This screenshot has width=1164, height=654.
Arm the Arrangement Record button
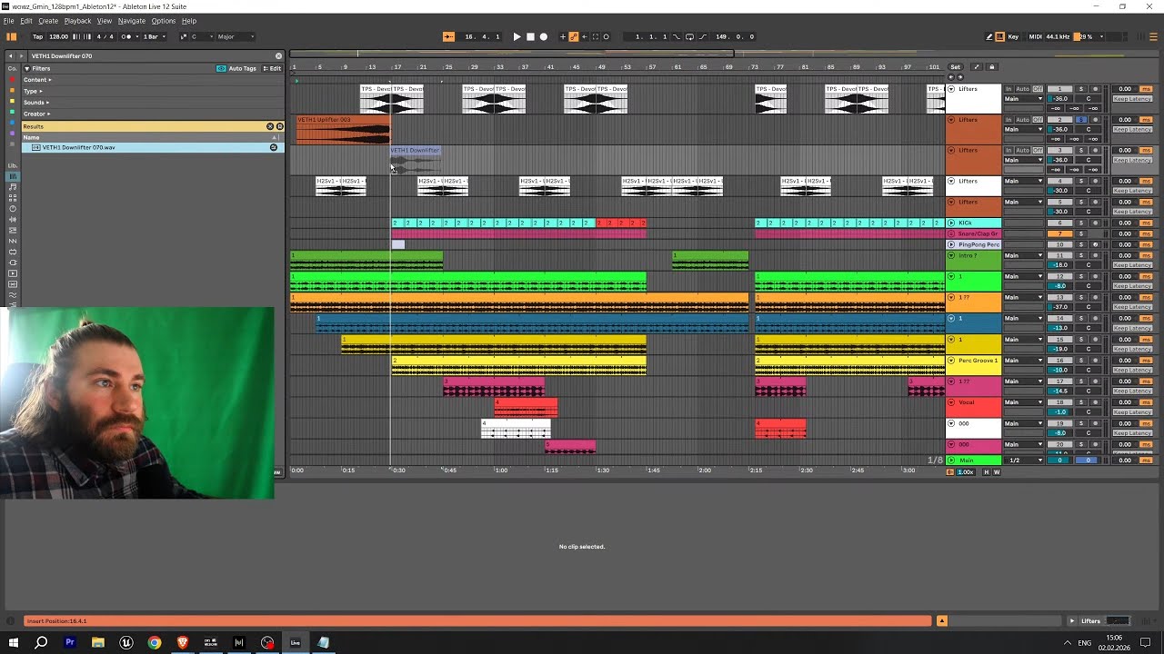(x=544, y=36)
